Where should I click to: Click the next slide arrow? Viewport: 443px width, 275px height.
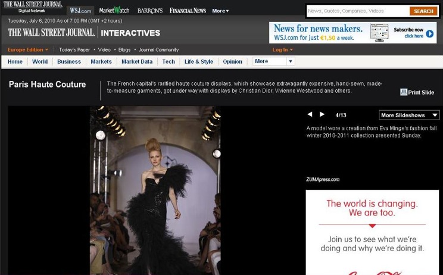[322, 114]
